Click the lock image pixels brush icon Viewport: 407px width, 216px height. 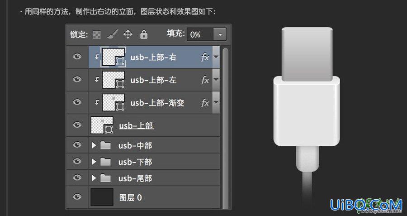[x=113, y=34]
